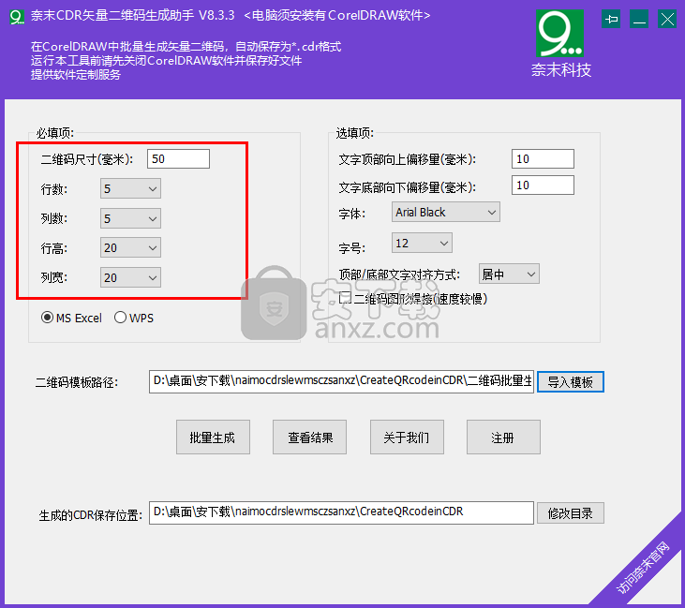
Task: Click the 注册 button
Action: coord(503,437)
